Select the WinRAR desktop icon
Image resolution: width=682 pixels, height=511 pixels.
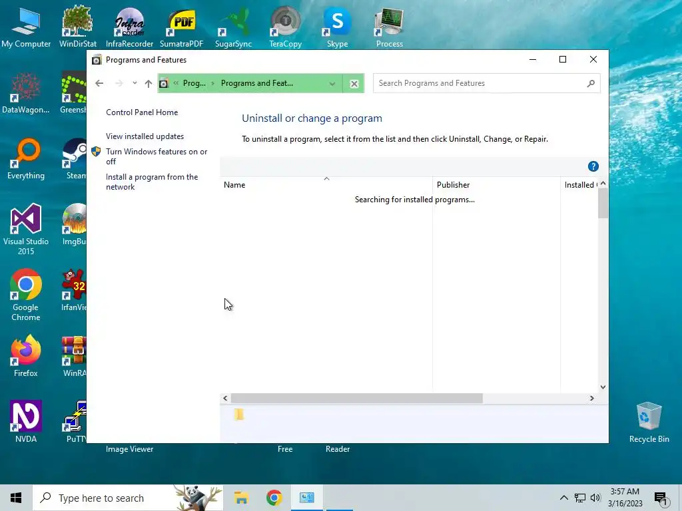74,357
